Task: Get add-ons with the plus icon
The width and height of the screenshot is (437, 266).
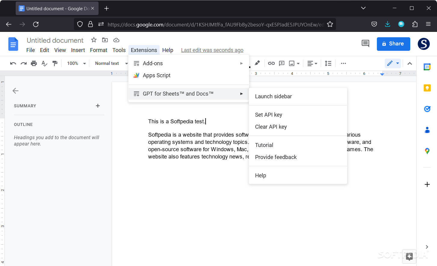Action: pos(427,184)
